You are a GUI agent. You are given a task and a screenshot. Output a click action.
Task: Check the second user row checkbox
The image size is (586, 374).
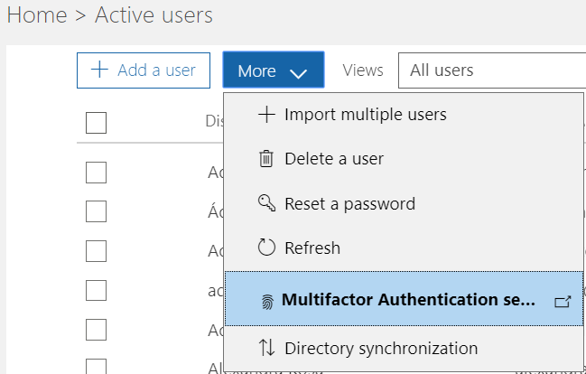tap(96, 211)
